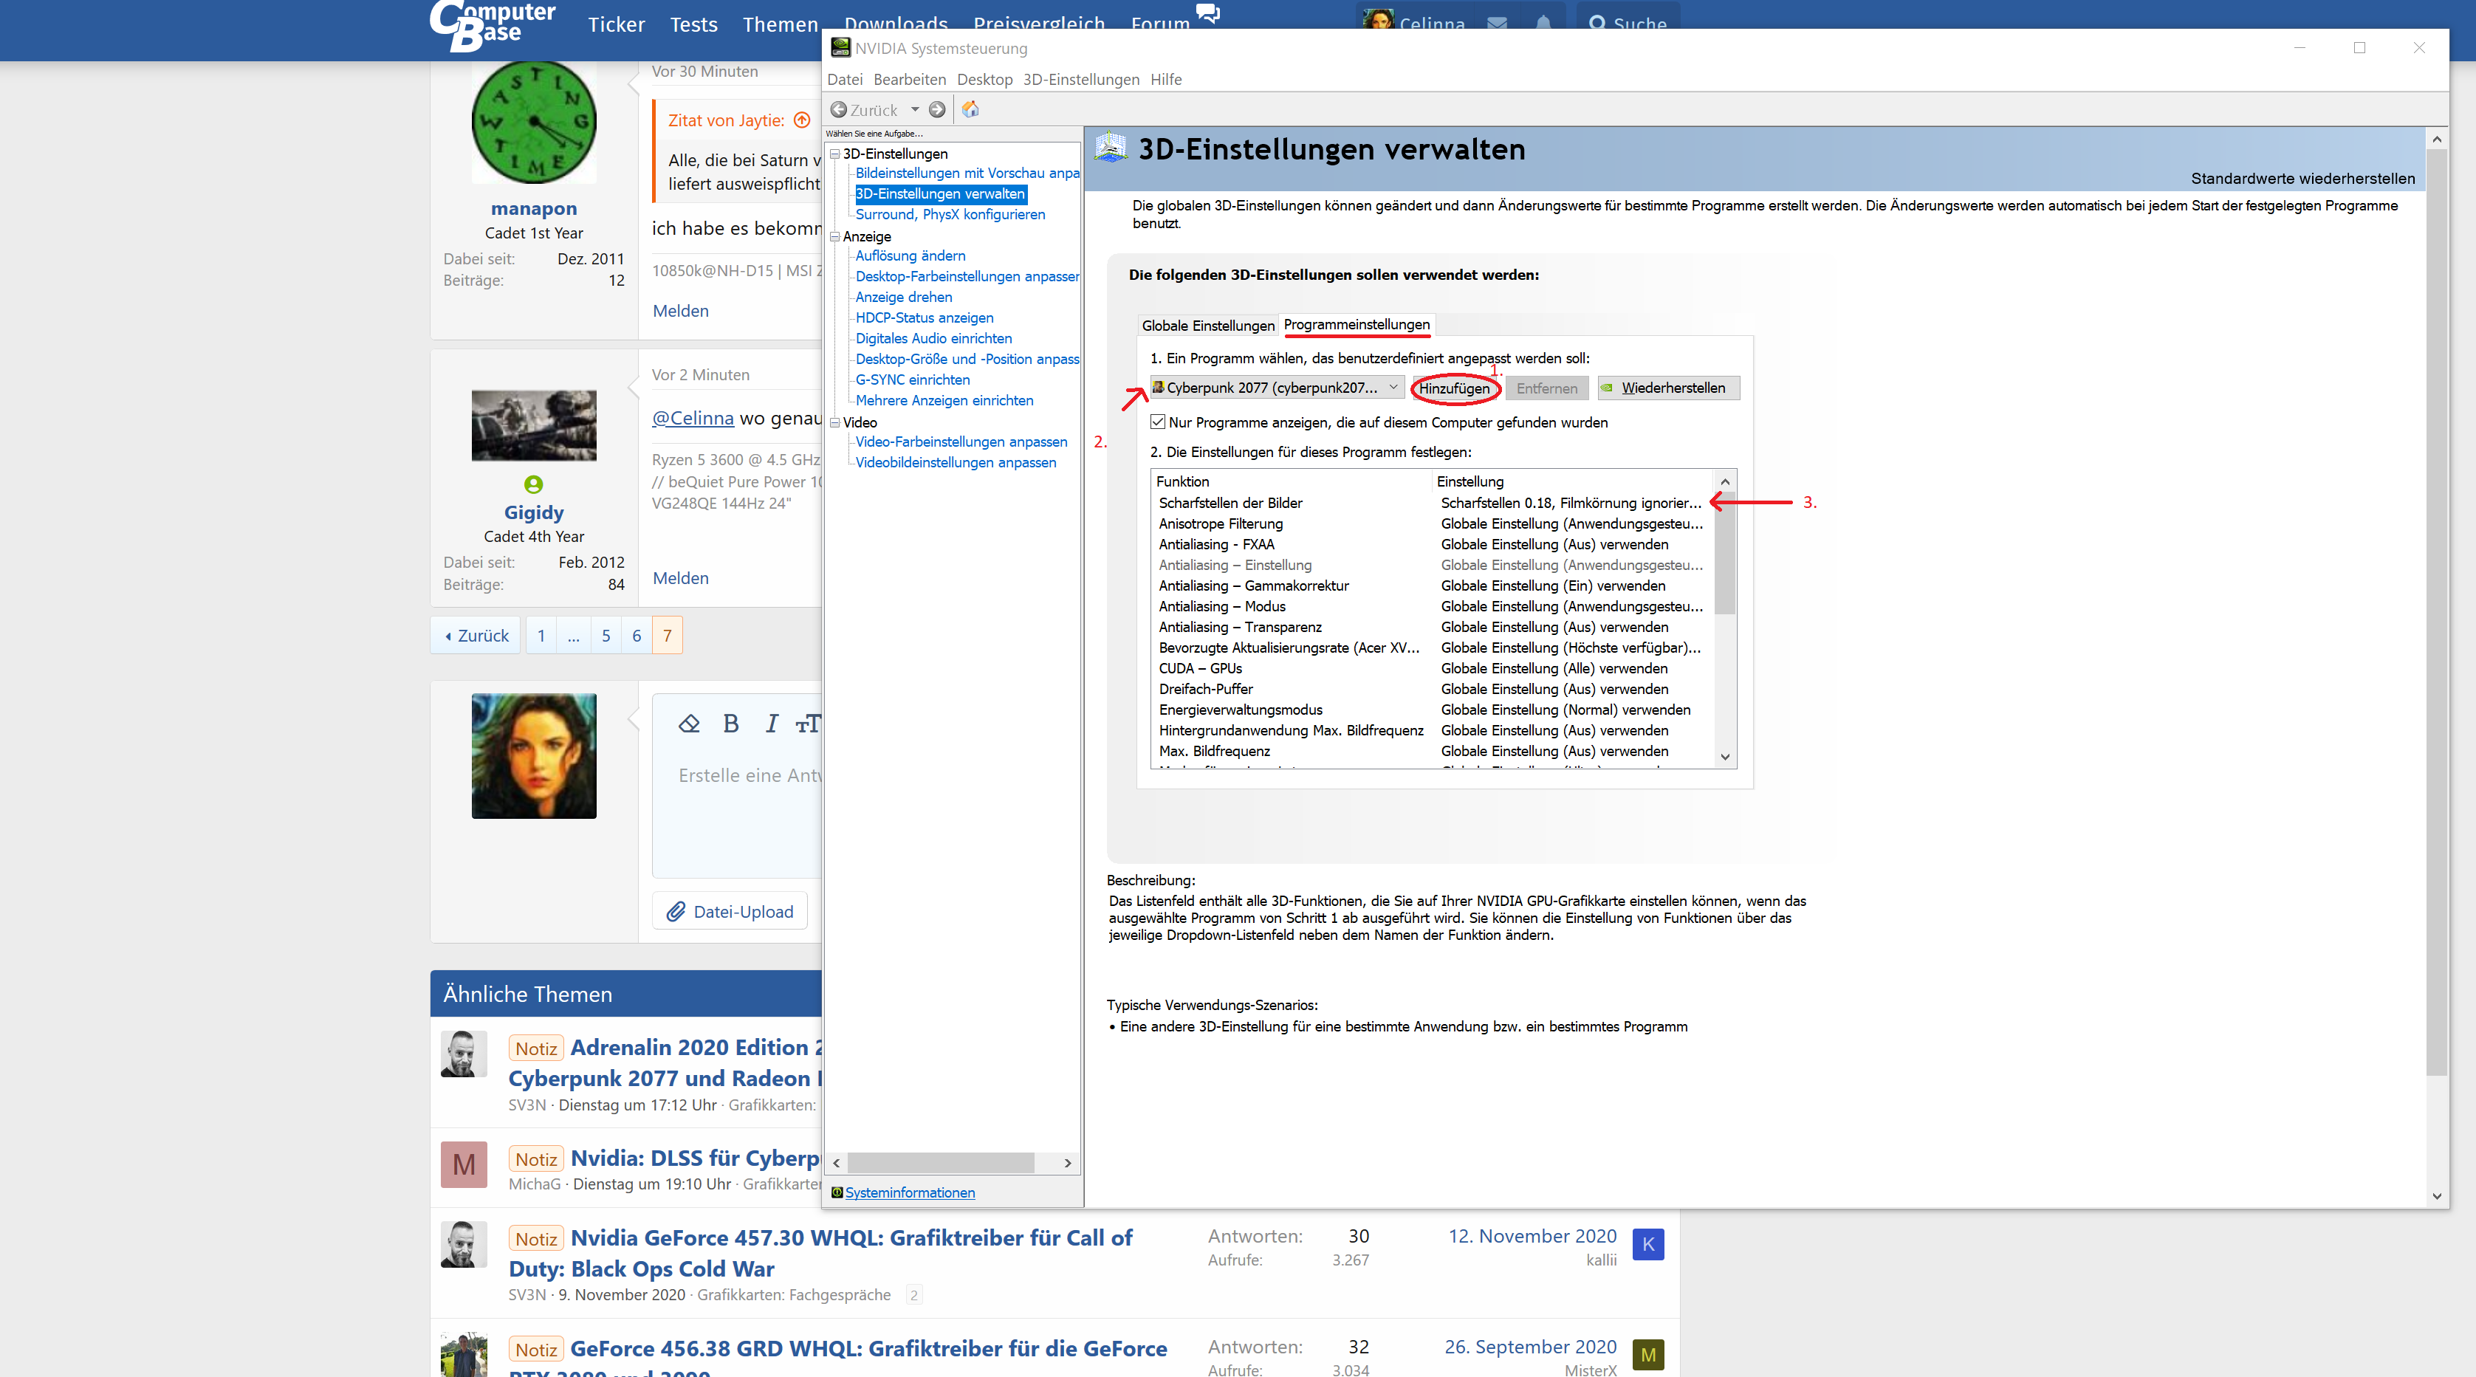Select G-SYNC einrichten in task tree
Image resolution: width=2476 pixels, height=1377 pixels.
(912, 380)
